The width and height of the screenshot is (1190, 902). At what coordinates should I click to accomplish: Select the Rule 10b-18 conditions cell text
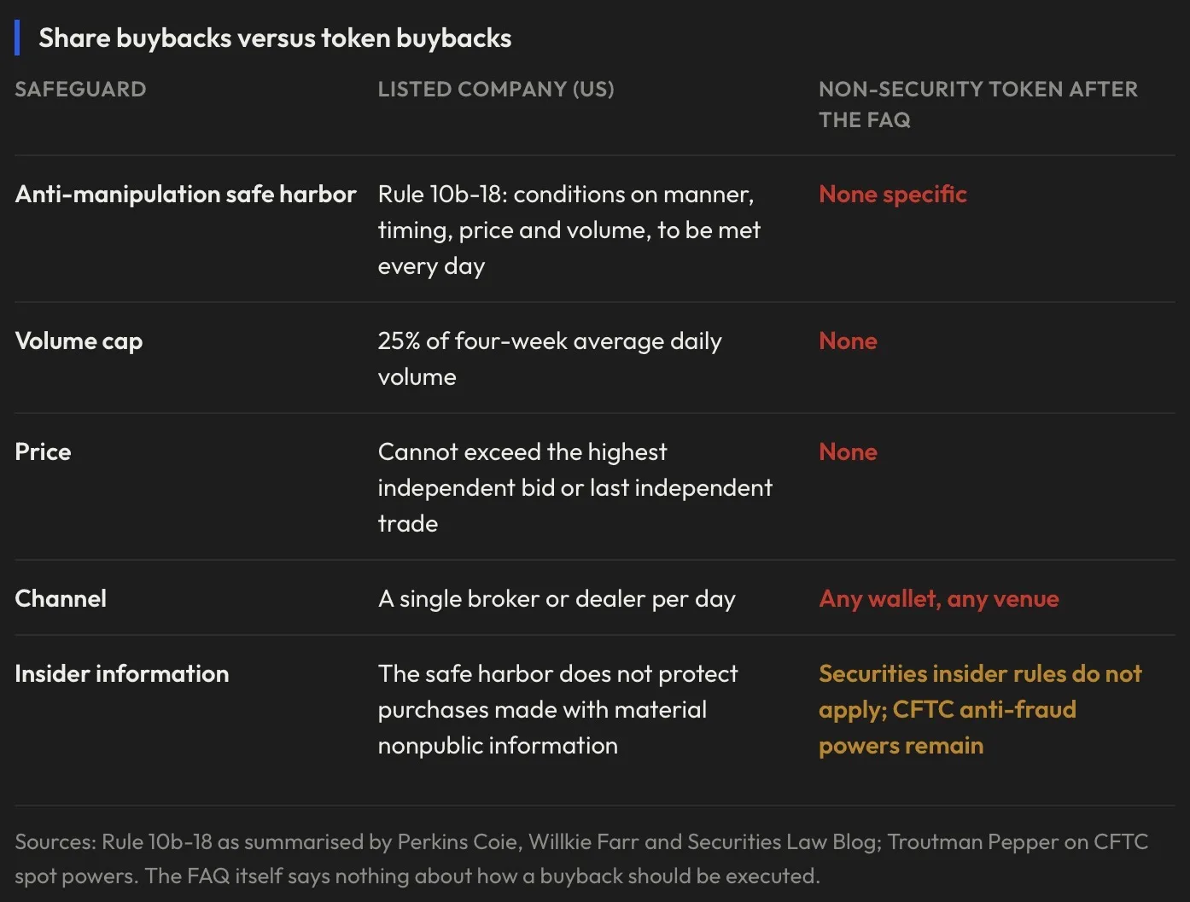[x=569, y=230]
